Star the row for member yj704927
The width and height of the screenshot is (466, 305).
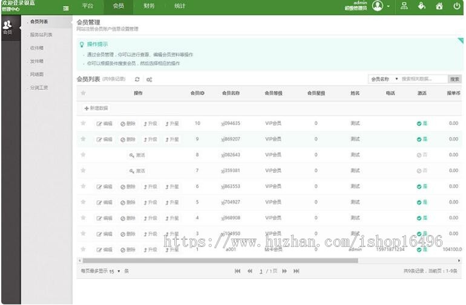point(84,202)
